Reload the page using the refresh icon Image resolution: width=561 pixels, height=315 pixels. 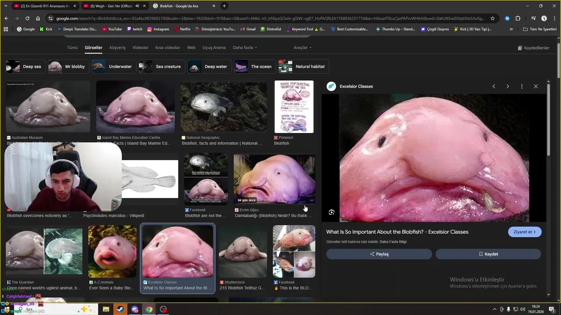point(27,18)
